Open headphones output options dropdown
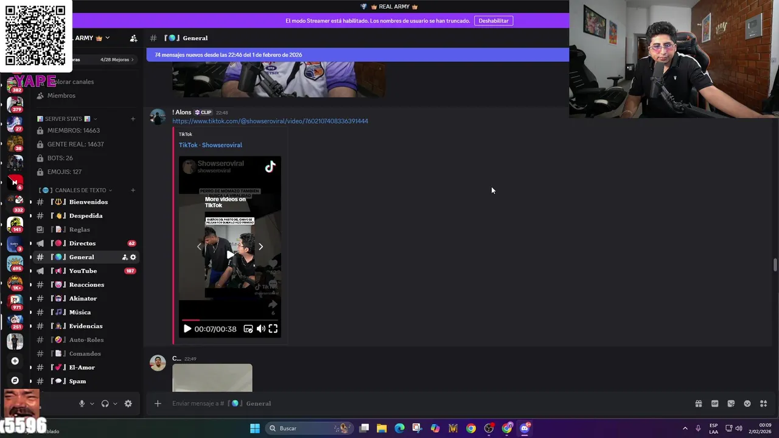 pos(115,403)
